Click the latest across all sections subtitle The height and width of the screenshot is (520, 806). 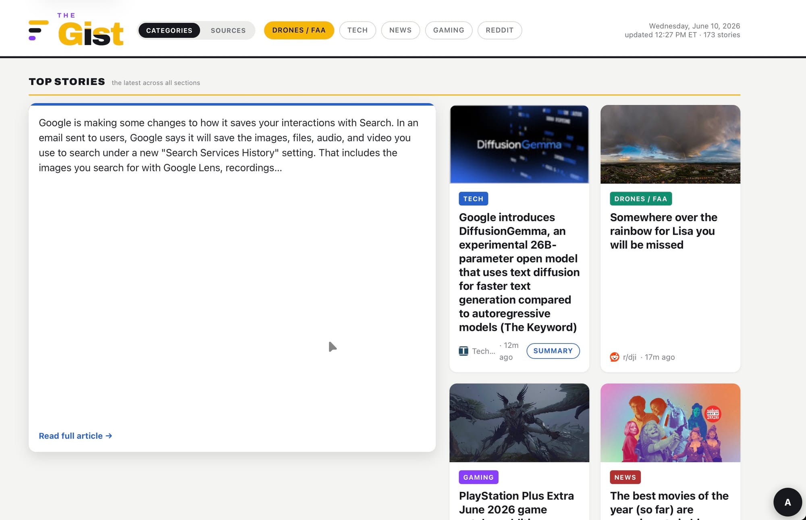tap(156, 83)
